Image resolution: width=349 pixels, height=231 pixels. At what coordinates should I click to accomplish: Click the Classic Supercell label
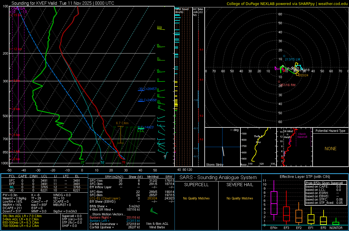pos(302,135)
